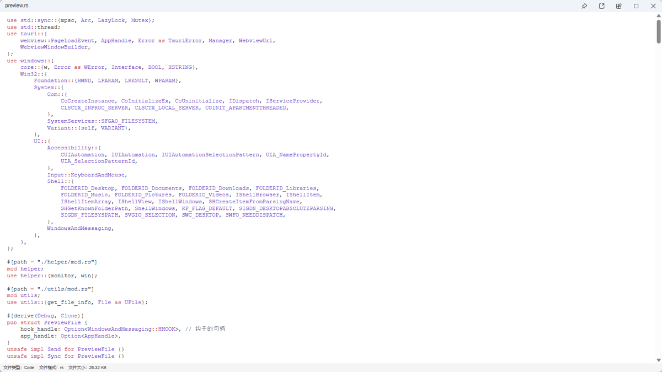662x372 pixels.
Task: Click the "mod utils;" line
Action: pyautogui.click(x=23, y=295)
